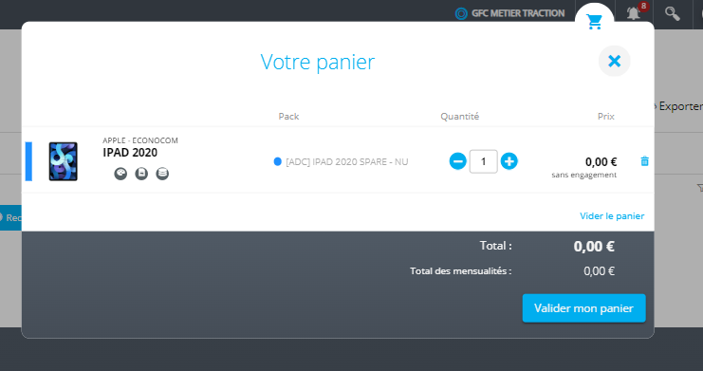
Task: Open the GFC METIER TRACTION selector
Action: click(509, 13)
